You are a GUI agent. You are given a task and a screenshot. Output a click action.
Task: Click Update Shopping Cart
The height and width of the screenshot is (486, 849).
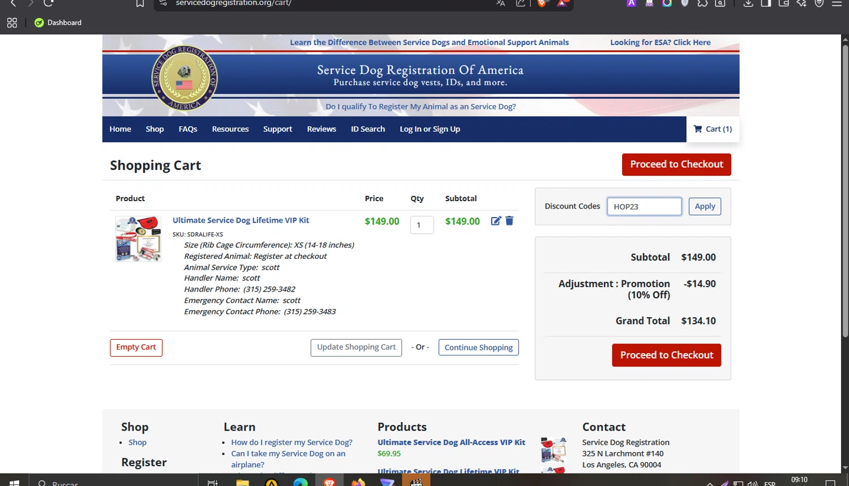click(356, 348)
